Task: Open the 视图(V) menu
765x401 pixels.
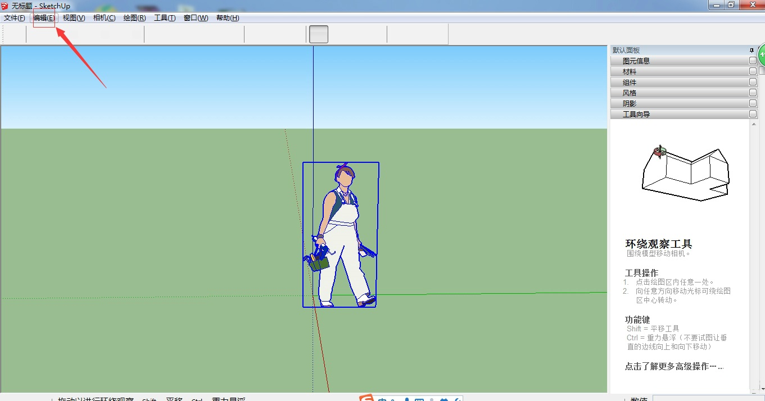Action: click(x=74, y=18)
